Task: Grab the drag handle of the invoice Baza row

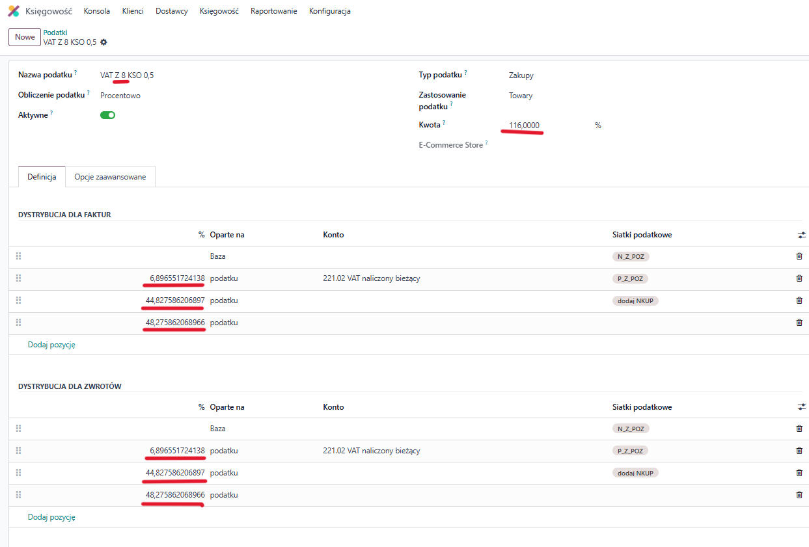Action: coord(18,256)
